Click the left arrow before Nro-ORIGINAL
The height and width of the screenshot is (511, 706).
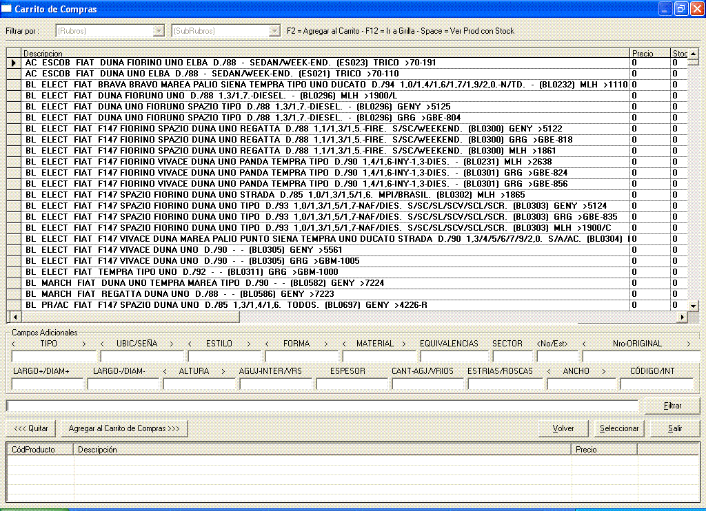click(x=584, y=344)
